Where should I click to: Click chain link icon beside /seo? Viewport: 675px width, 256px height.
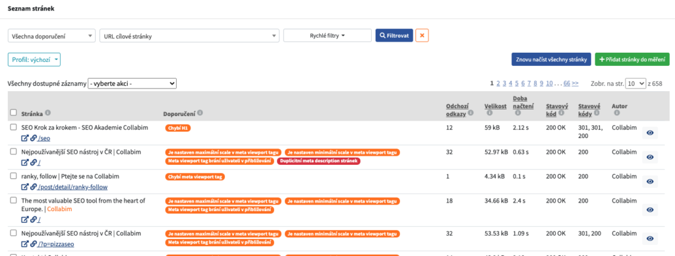coord(33,139)
